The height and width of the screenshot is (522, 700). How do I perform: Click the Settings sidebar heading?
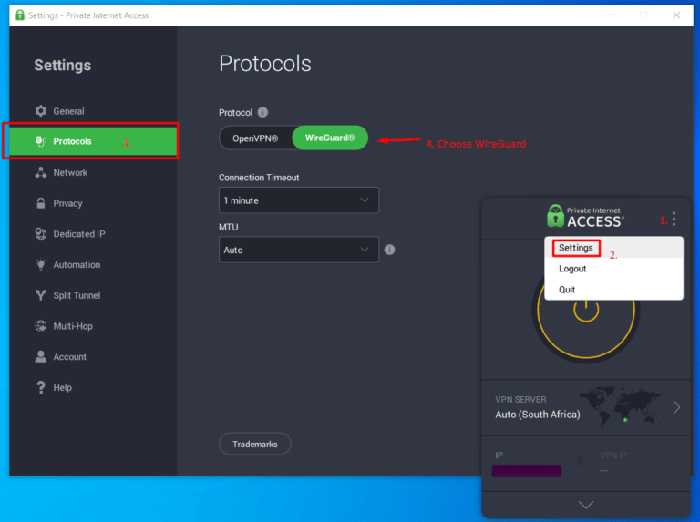point(63,66)
